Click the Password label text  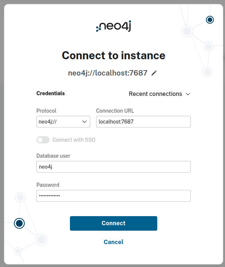coord(48,185)
